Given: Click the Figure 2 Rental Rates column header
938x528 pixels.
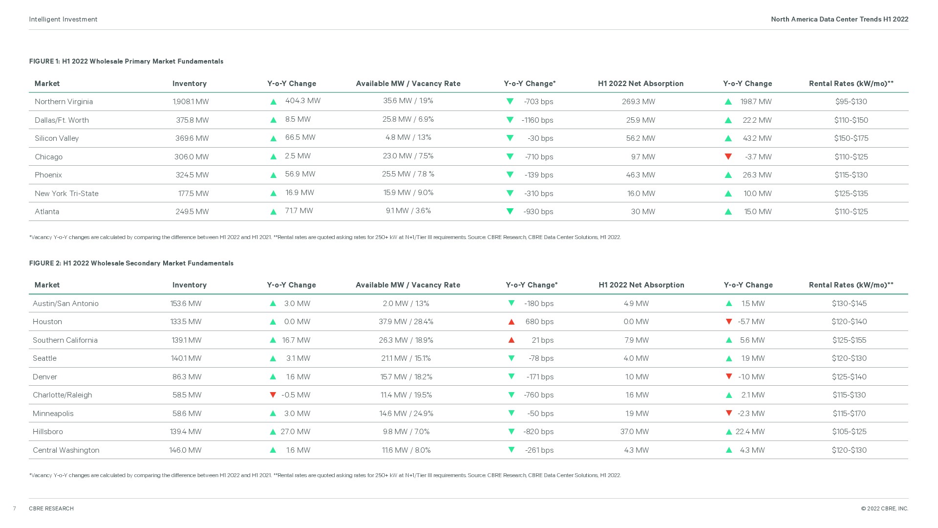Looking at the screenshot, I should pos(851,285).
